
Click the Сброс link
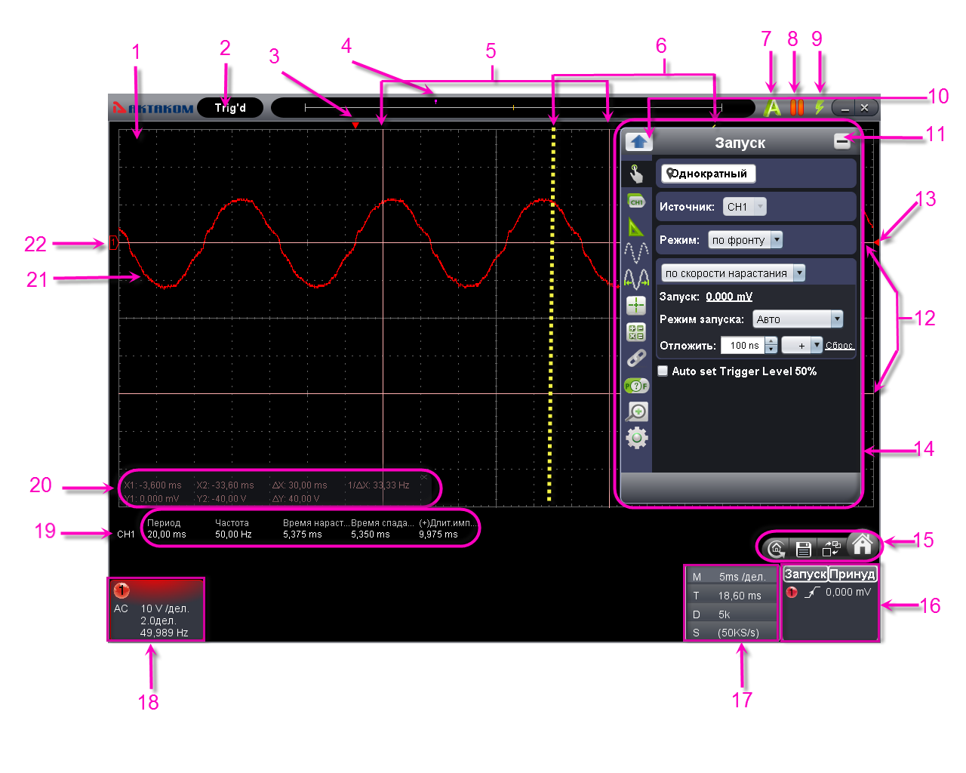[x=839, y=345]
